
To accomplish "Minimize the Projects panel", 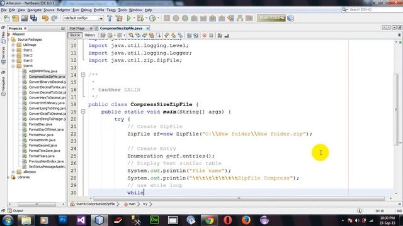I will [63, 28].
